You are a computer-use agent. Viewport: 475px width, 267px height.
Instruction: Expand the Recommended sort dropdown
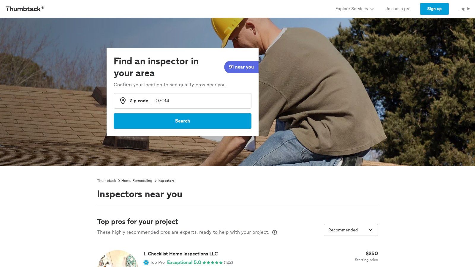351,230
